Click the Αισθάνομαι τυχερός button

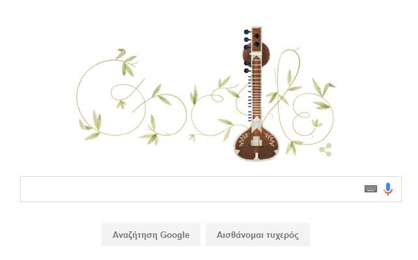(x=258, y=235)
